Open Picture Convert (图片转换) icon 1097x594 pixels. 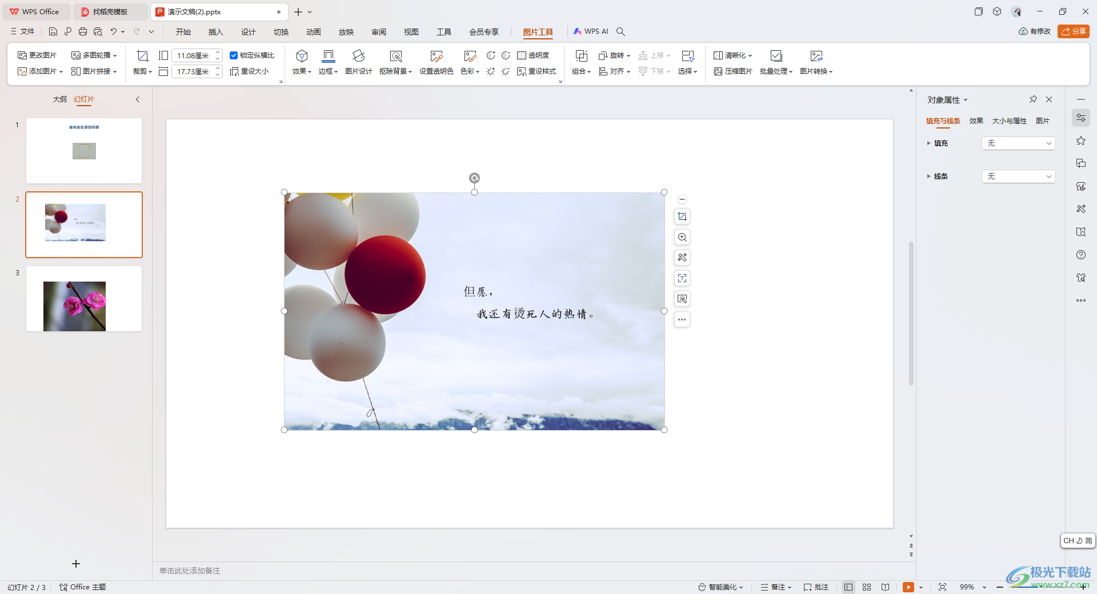pyautogui.click(x=816, y=55)
